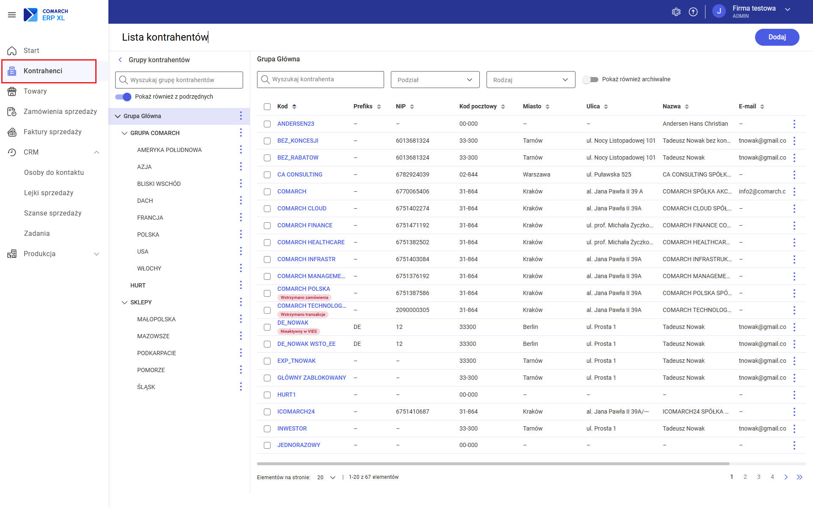This screenshot has width=813, height=508.
Task: Disable Pokaż również z podrzędnych toggle
Action: pyautogui.click(x=123, y=97)
